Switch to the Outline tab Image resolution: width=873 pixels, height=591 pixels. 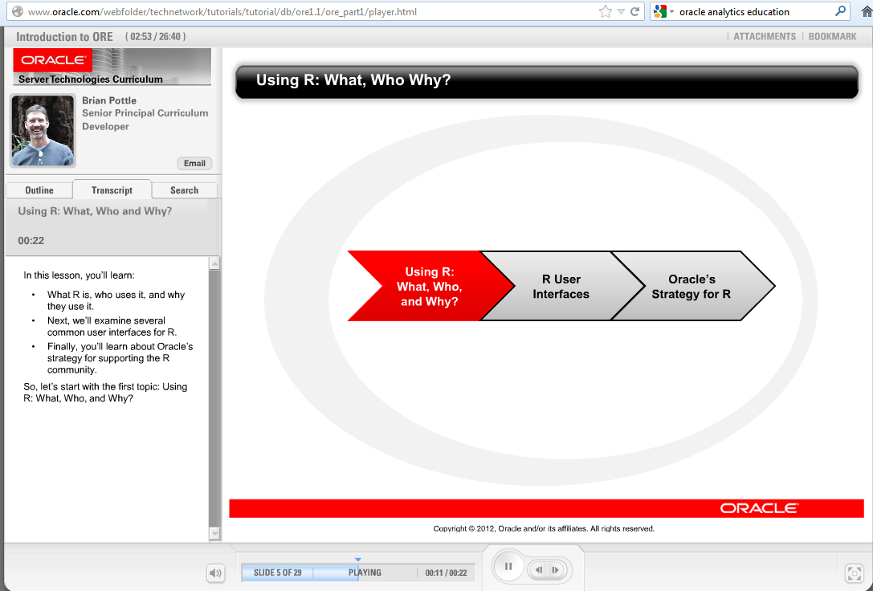39,190
